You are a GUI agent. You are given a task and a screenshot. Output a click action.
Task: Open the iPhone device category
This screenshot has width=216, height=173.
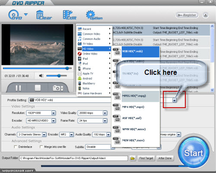94,68
